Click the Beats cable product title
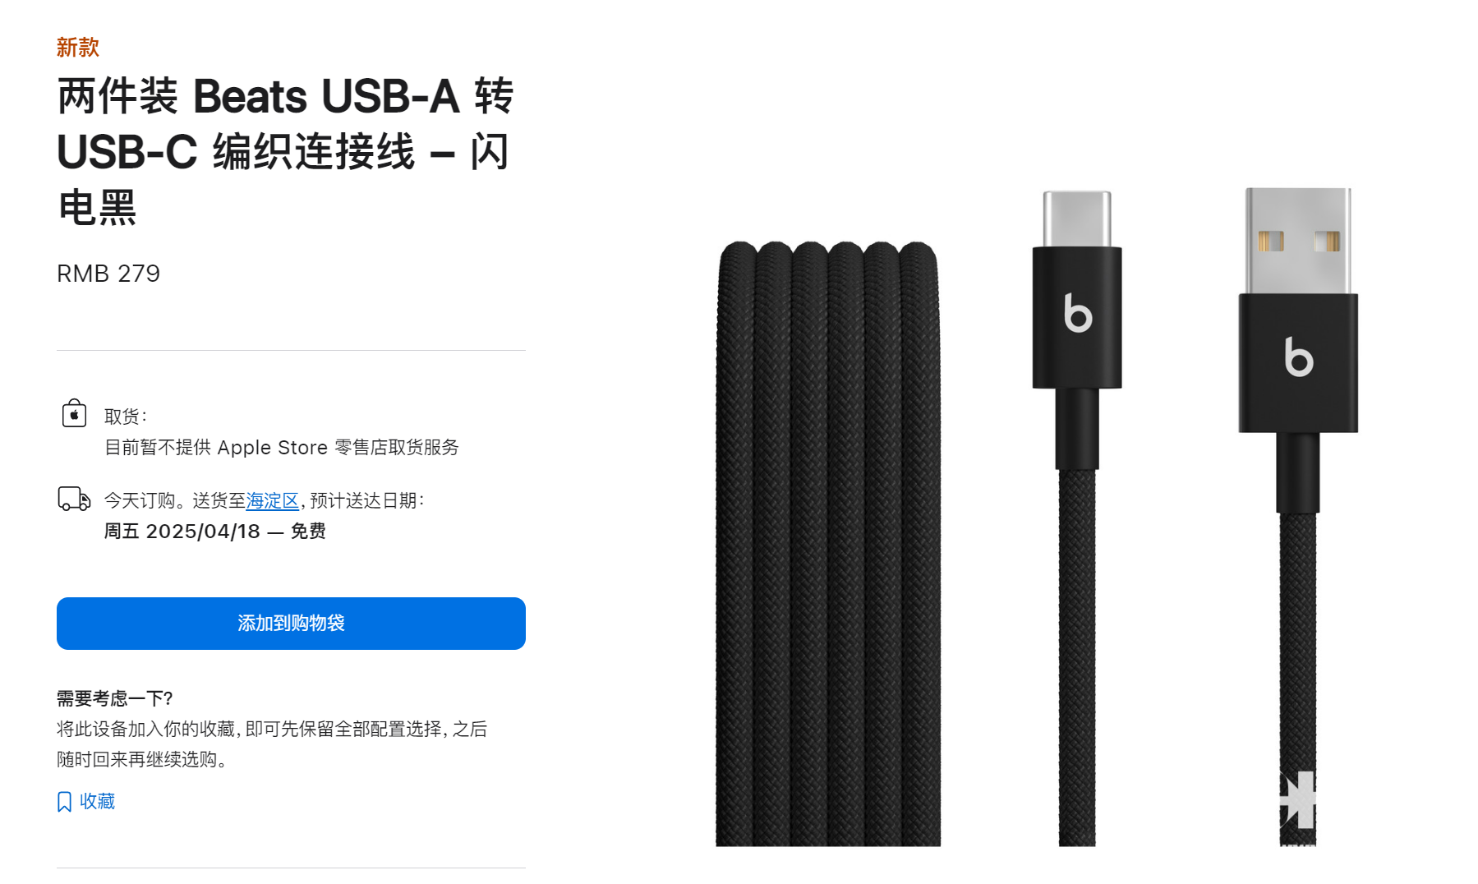This screenshot has height=884, width=1478. [286, 152]
